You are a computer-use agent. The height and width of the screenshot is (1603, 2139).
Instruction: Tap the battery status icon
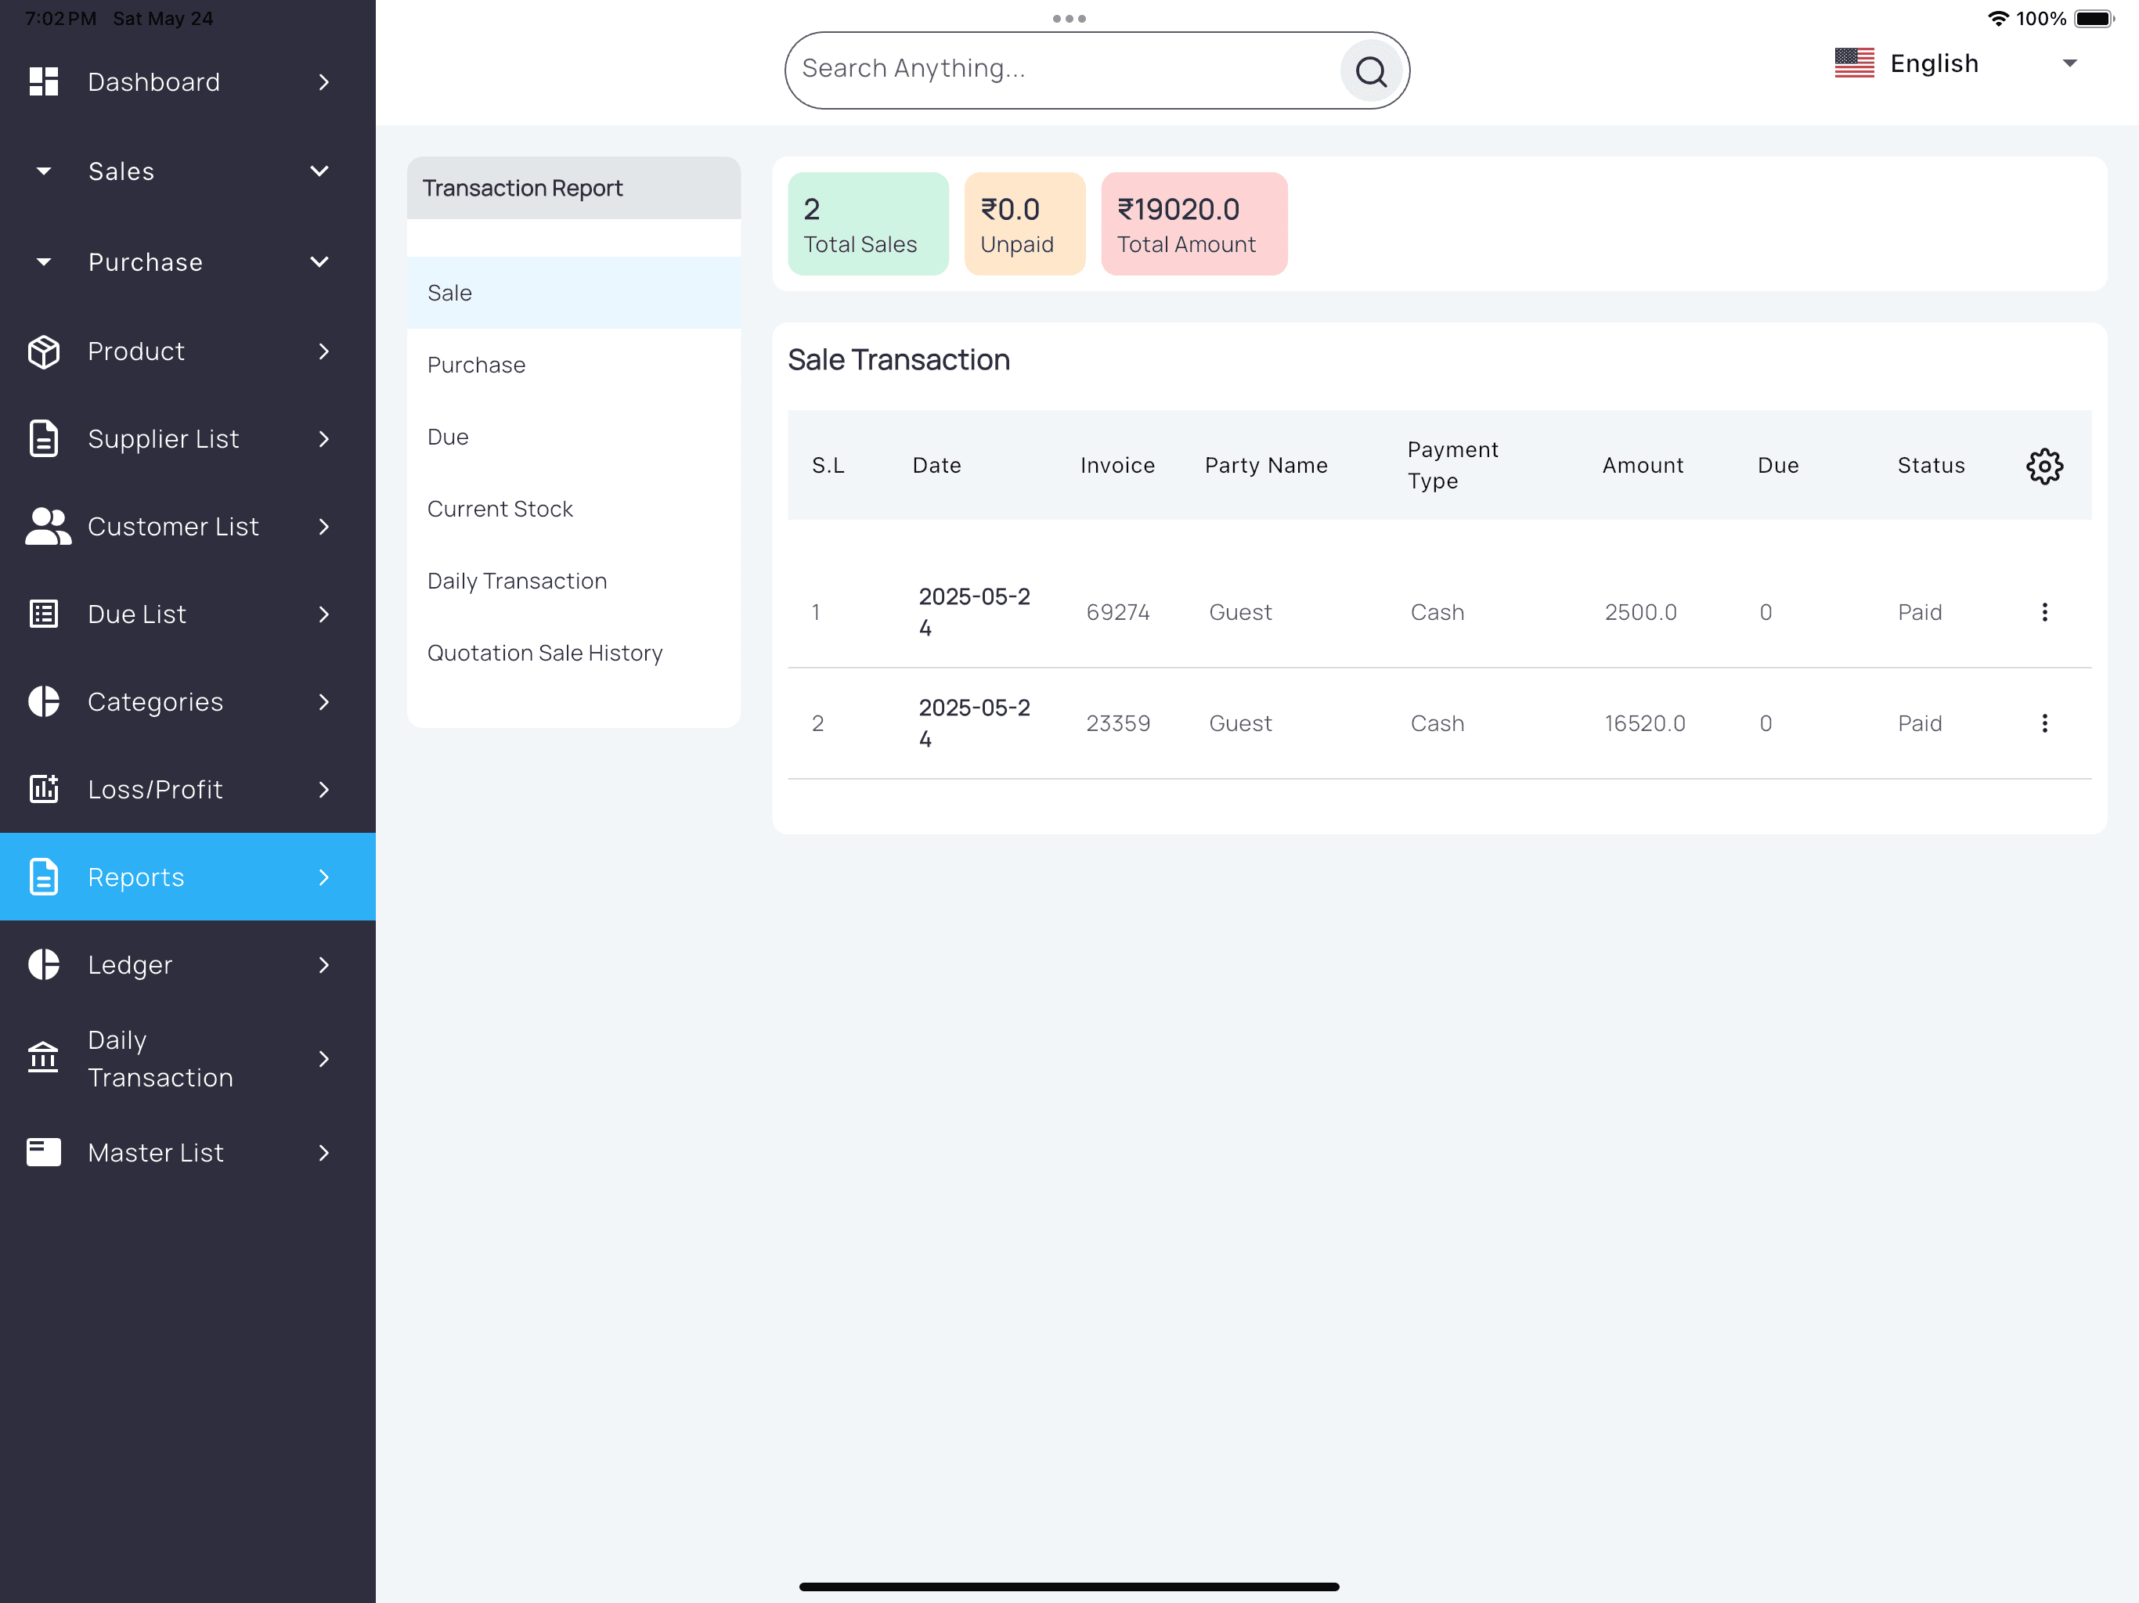(2093, 18)
